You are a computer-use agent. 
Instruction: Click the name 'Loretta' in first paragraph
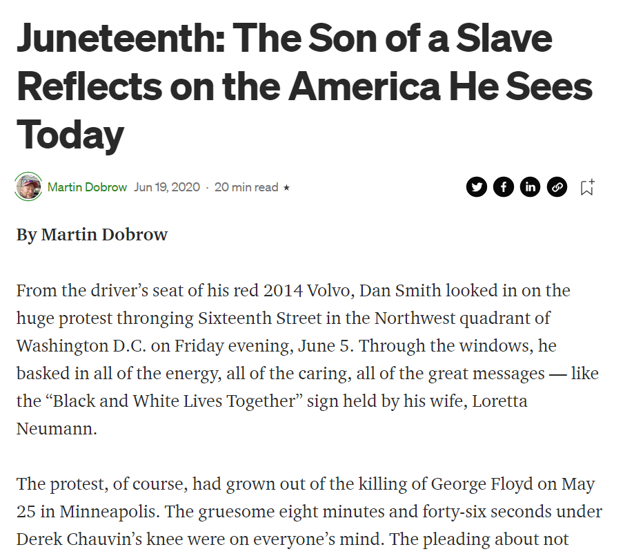[499, 402]
